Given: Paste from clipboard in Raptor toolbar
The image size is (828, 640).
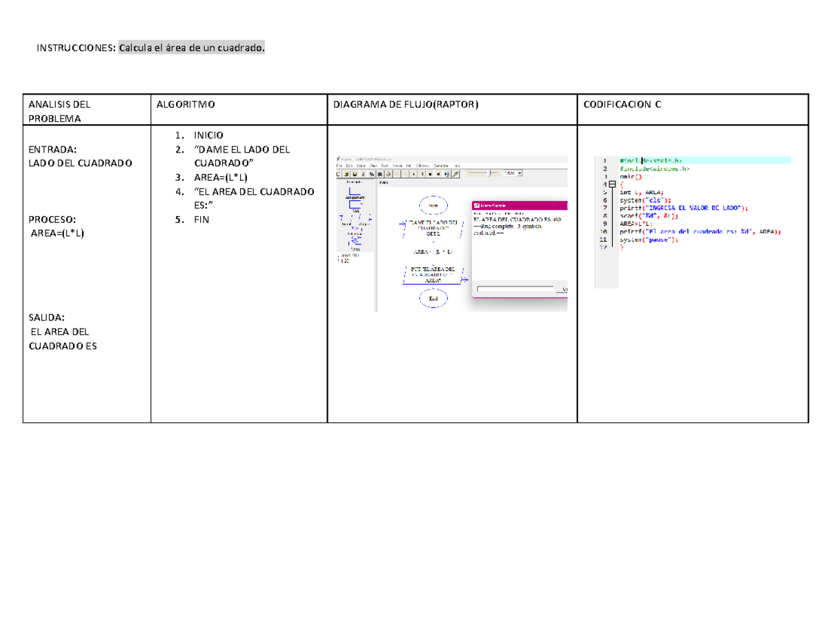Looking at the screenshot, I should (x=380, y=174).
